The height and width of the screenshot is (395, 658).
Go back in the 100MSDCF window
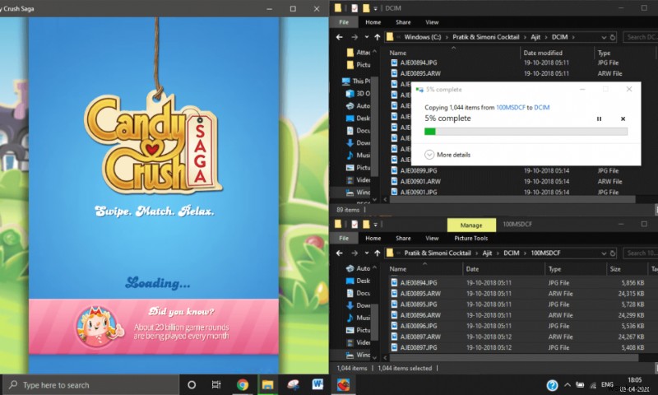point(340,253)
